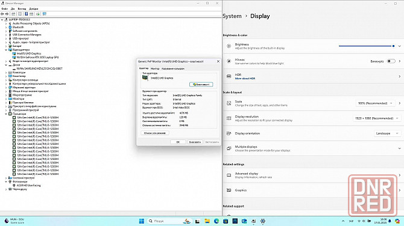Screen dimensions: 404x226
Task: Click the scan for hardware changes monitor icon
Action: click(x=44, y=14)
